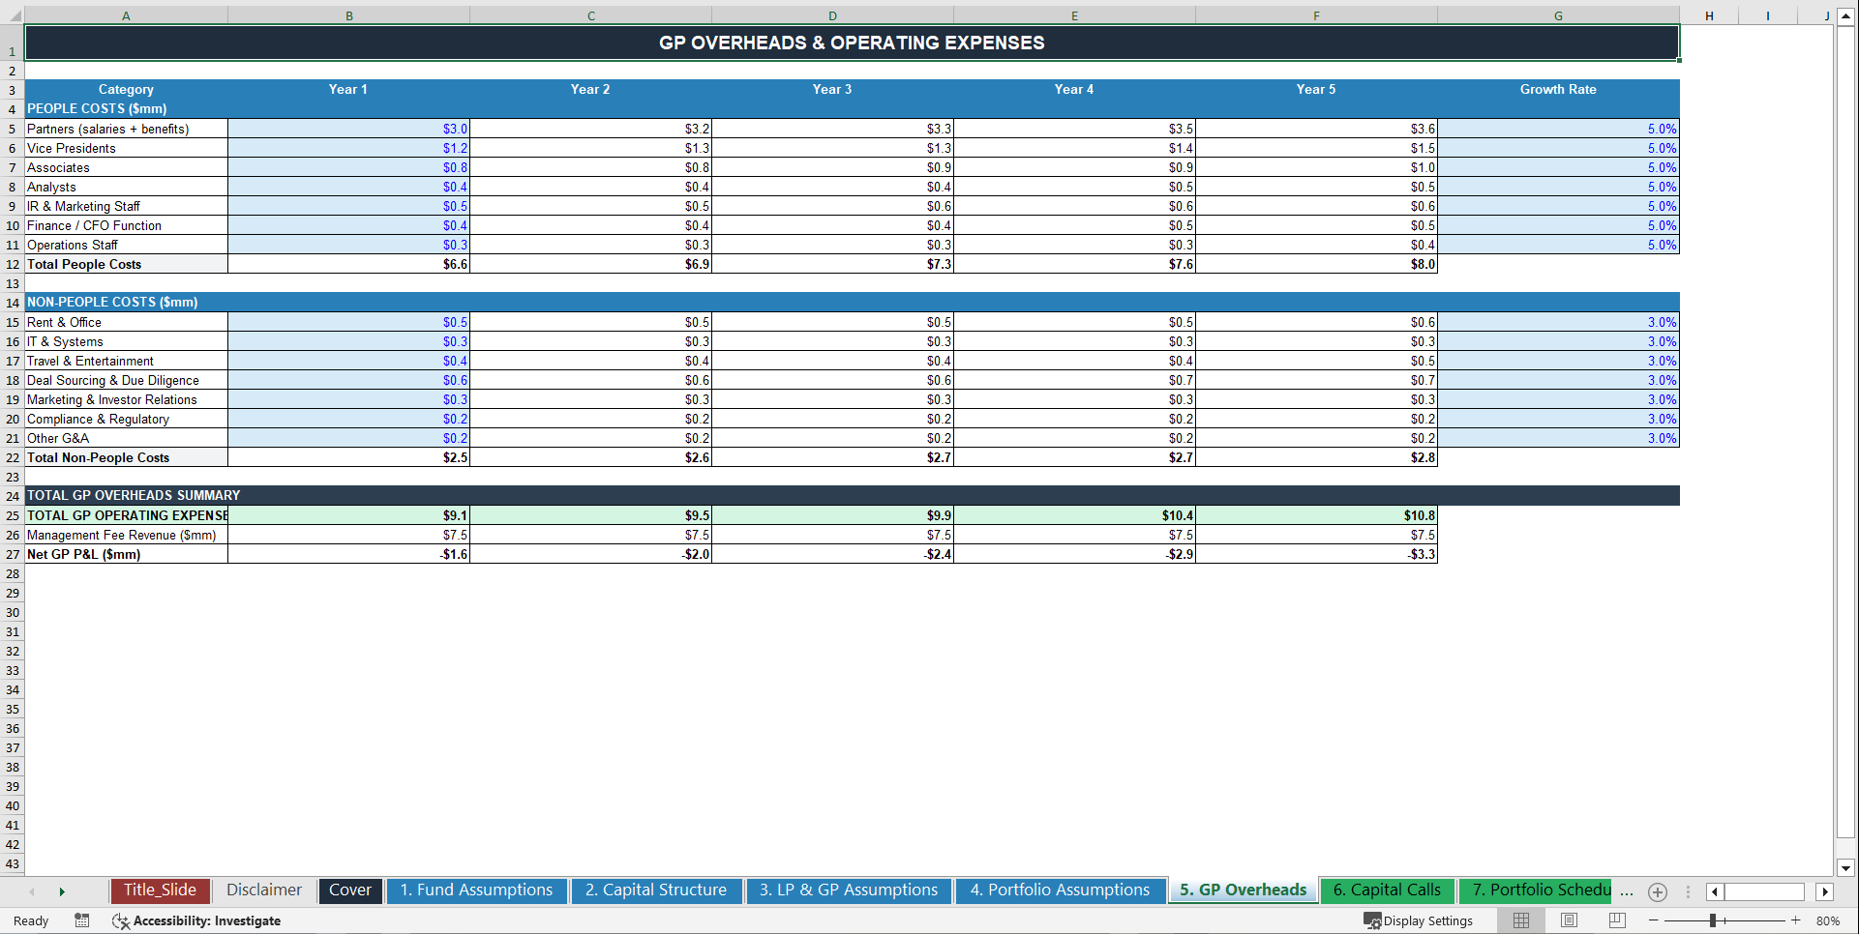Open the Disclaimer sheet

(x=263, y=890)
